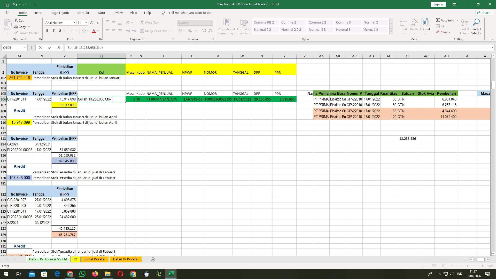Toggle Wrap Text on selected cell
The width and height of the screenshot is (496, 279).
tap(150, 22)
